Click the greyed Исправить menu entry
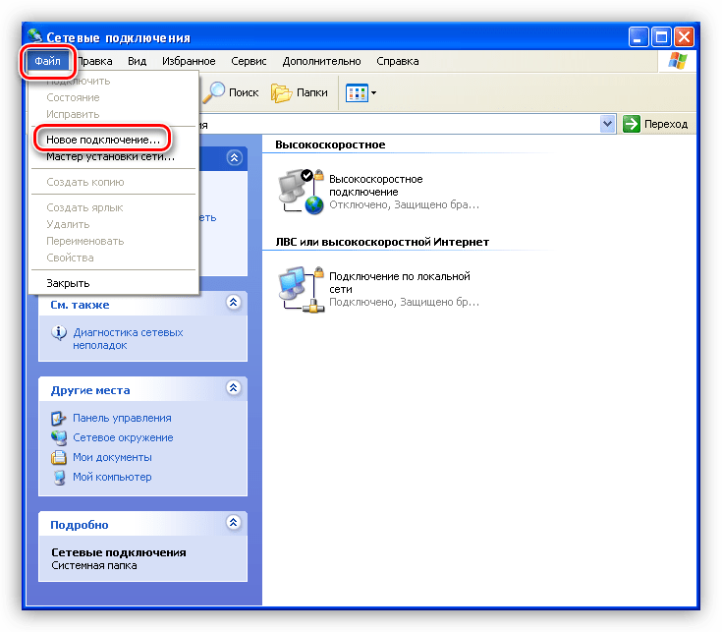 [73, 114]
